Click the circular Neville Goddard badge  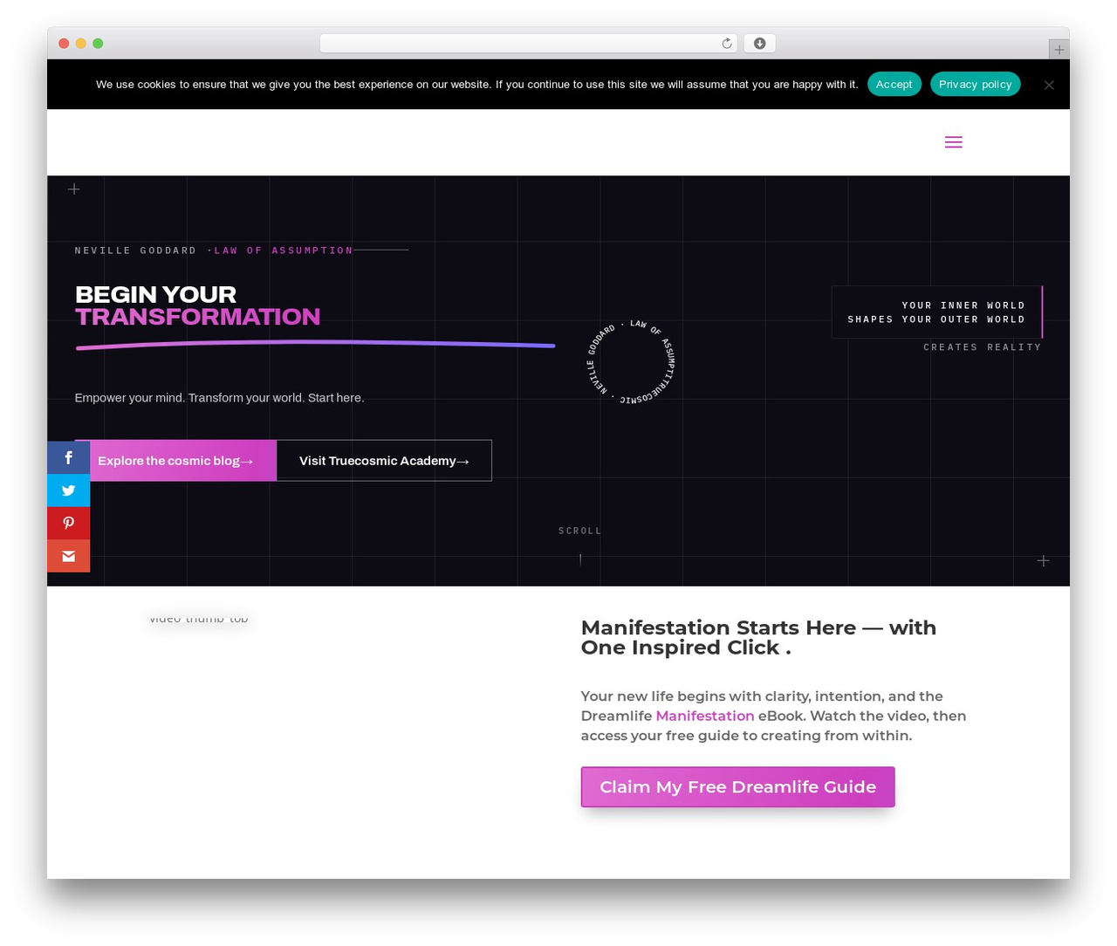[x=630, y=362]
